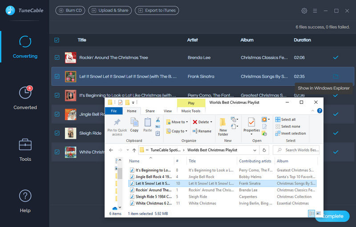Click Select none in Explorer ribbon
The width and height of the screenshot is (356, 227).
pos(287,126)
